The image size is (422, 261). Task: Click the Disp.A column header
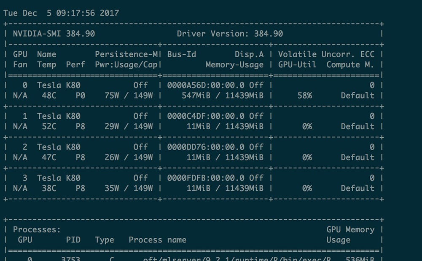(249, 55)
